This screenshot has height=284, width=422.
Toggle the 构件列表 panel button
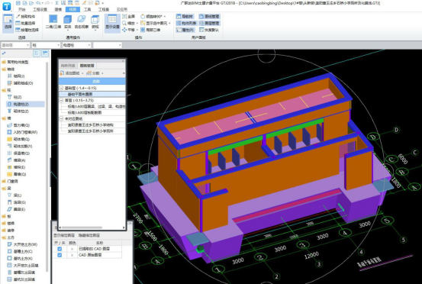(x=186, y=23)
